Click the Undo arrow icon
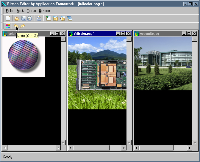 tap(16, 26)
